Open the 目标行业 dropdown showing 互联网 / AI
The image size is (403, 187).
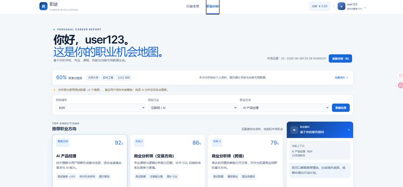pos(192,108)
